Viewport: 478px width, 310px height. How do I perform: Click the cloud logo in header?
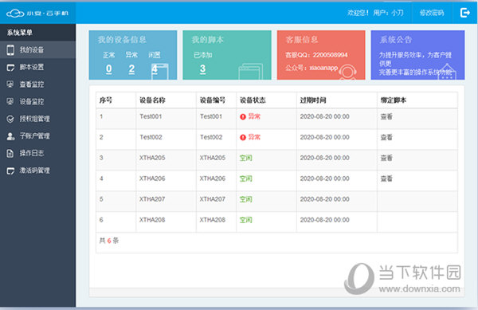click(x=15, y=13)
